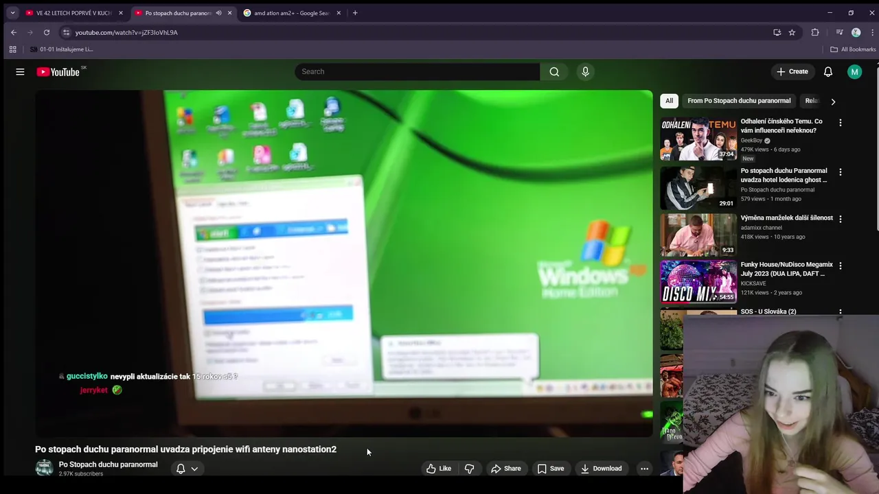Open options for the Funky House megamix video
Image resolution: width=879 pixels, height=494 pixels.
[840, 266]
